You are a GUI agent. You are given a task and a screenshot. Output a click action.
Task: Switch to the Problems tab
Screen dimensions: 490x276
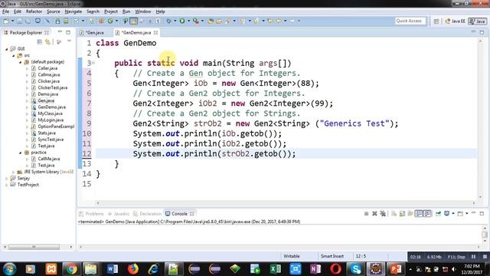pyautogui.click(x=91, y=214)
